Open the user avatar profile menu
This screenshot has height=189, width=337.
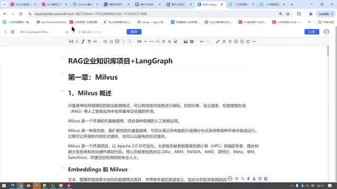(326, 32)
